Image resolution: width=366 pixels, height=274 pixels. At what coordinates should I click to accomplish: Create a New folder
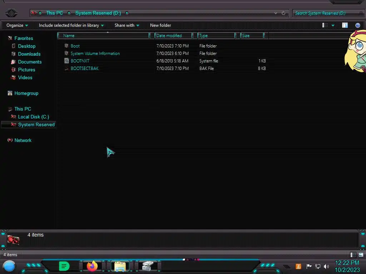(160, 25)
